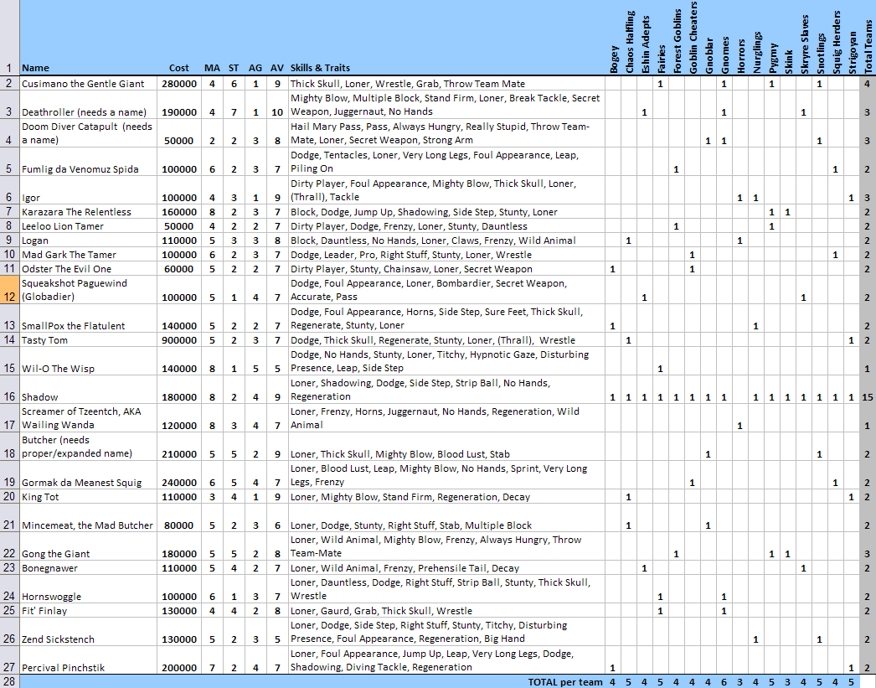876x688 pixels.
Task: Select the "Logan" name cell
Action: pos(88,241)
